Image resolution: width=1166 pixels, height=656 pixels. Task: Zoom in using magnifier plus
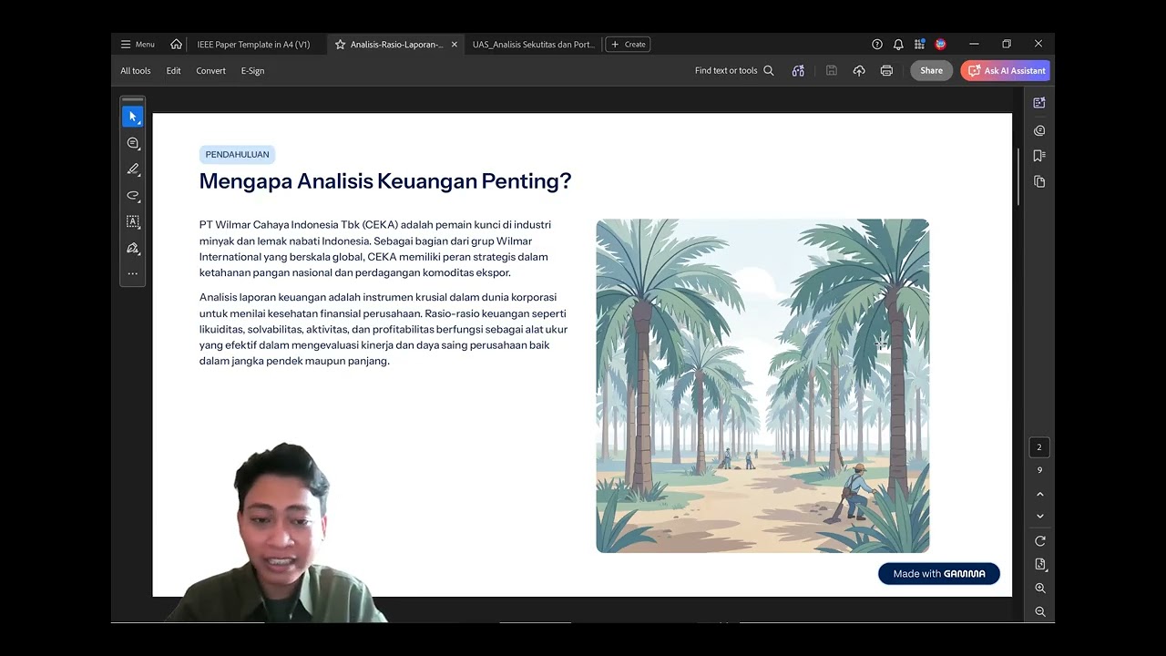click(x=1039, y=589)
